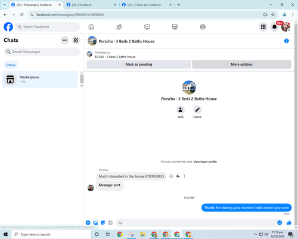Image resolution: width=298 pixels, height=239 pixels.
Task: Open Windows Start menu
Action: pyautogui.click(x=5, y=234)
